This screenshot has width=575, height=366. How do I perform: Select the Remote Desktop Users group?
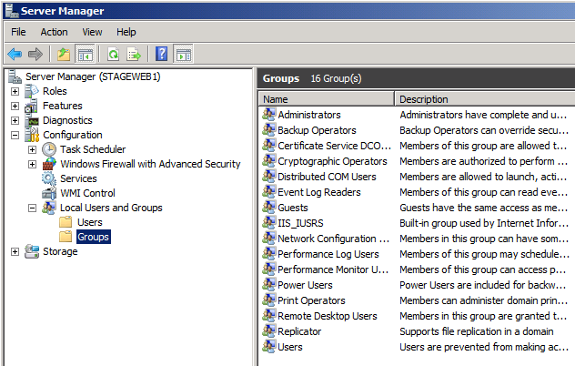pos(327,316)
